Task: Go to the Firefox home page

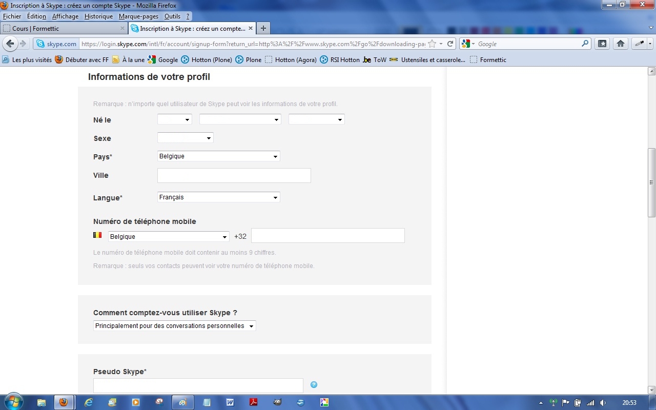Action: 621,44
